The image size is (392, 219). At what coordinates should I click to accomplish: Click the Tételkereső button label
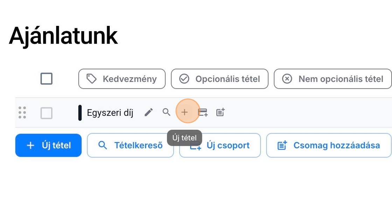(138, 146)
